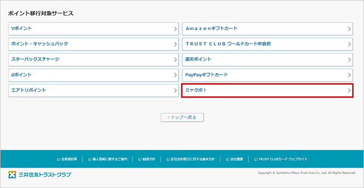
Task: Open 勧誘方針 footer link
Action: pos(147,159)
